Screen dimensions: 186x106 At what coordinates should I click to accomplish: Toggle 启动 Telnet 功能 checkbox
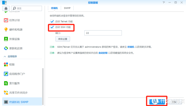pos(52,21)
